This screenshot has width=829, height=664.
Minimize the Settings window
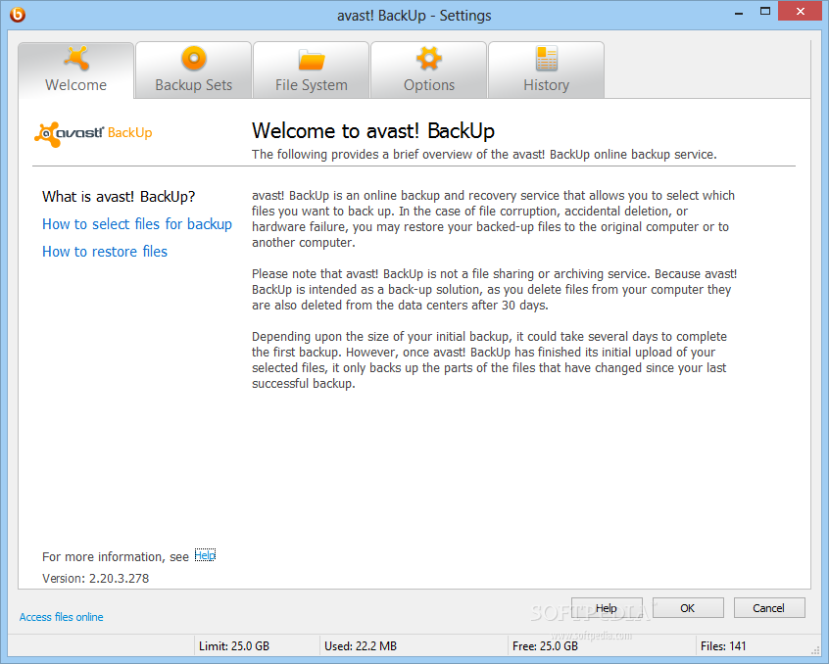coord(739,13)
